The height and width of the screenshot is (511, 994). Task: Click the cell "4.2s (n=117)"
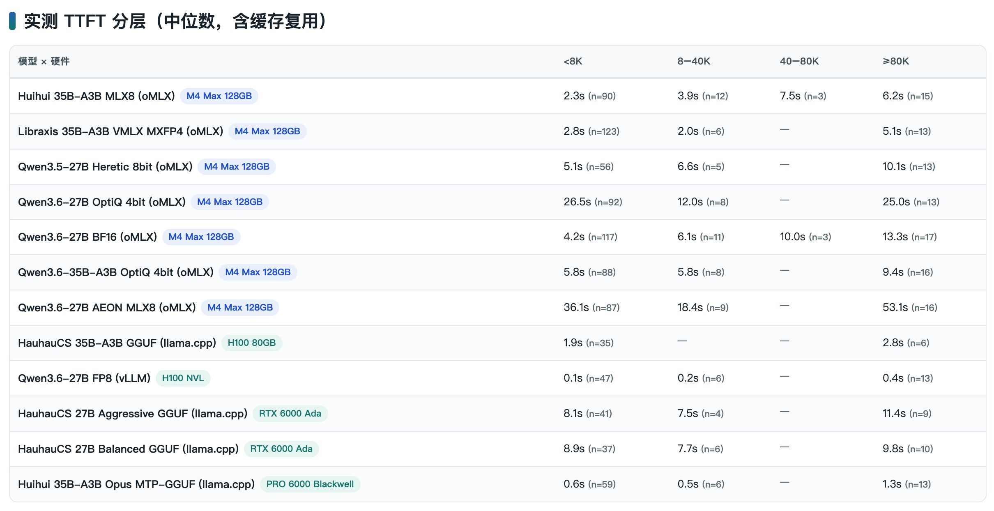pos(590,237)
